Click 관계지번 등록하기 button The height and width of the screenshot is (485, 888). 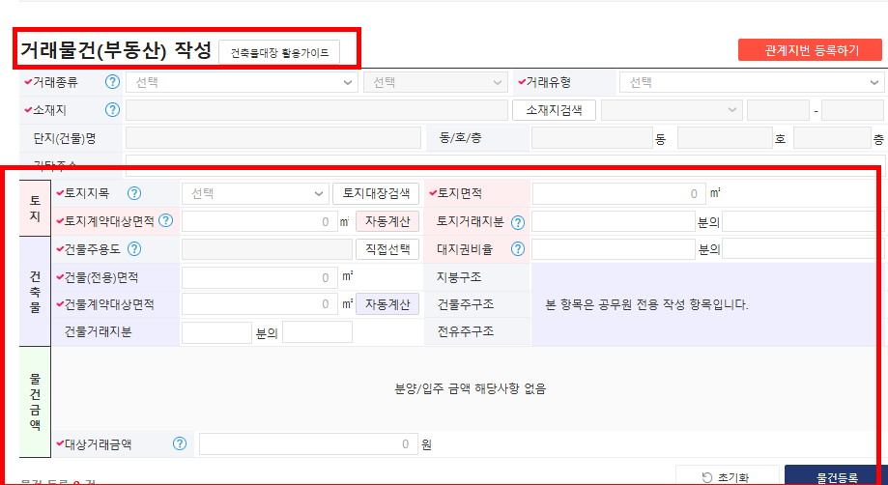tap(811, 50)
